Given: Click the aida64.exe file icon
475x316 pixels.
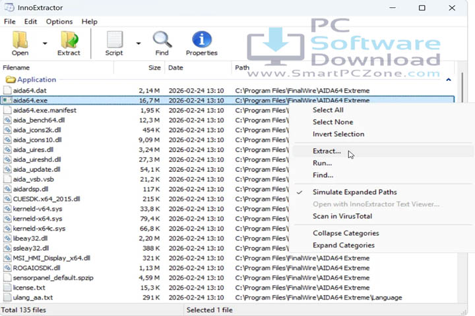Looking at the screenshot, I should pos(7,100).
